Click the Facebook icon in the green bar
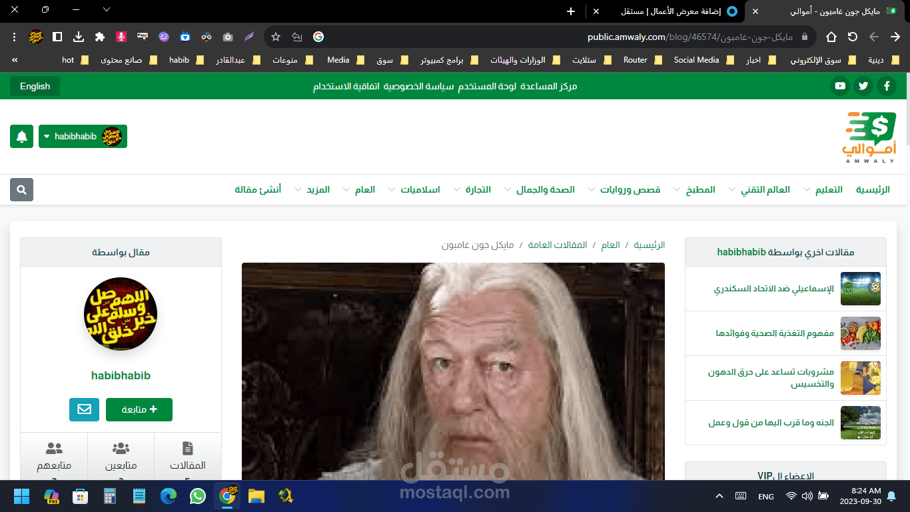 pos(887,86)
